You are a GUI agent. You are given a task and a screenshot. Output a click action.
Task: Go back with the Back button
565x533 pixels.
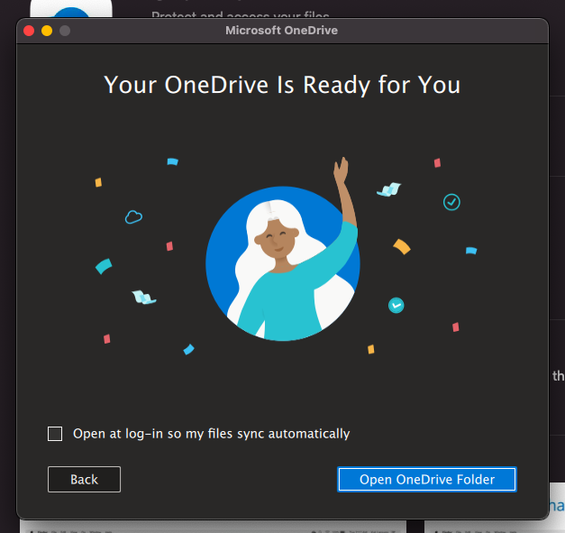coord(84,479)
